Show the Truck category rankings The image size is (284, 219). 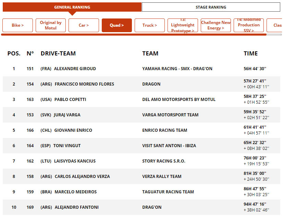(150, 25)
